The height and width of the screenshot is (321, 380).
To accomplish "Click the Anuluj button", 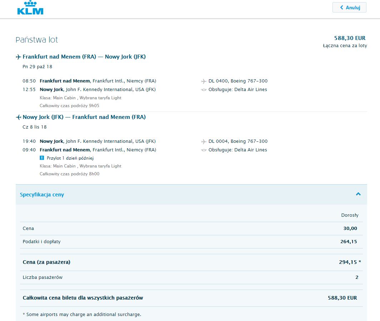I will click(349, 7).
